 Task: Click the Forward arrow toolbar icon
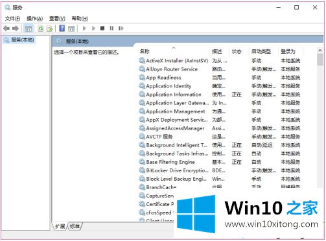point(16,29)
